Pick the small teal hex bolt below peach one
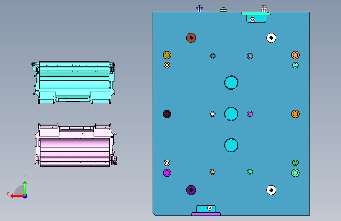The height and width of the screenshot is (221, 341). click(x=295, y=65)
